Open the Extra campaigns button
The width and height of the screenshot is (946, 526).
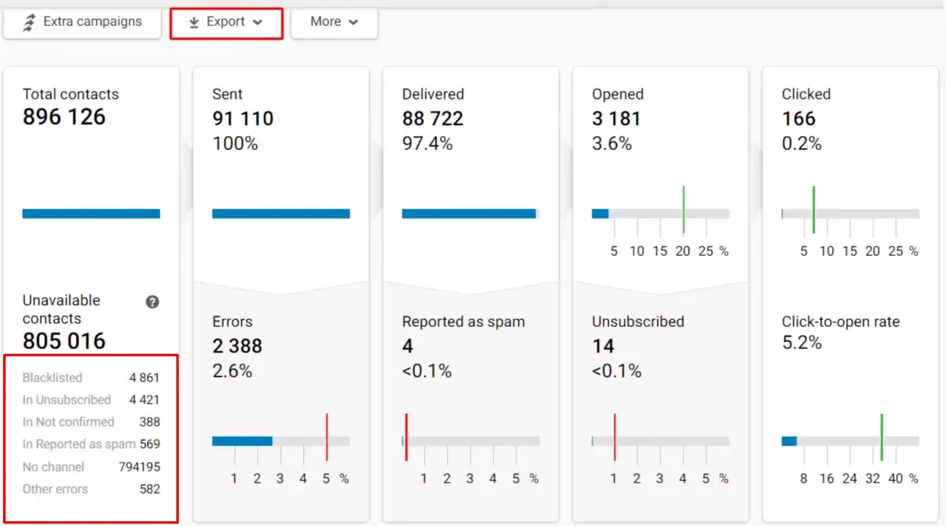[83, 22]
